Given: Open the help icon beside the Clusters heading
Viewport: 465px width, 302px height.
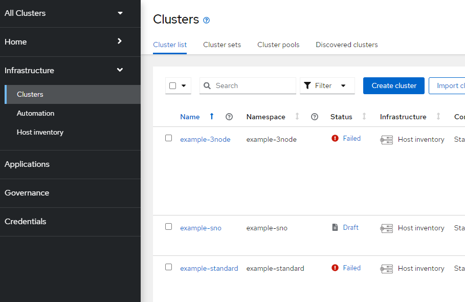Looking at the screenshot, I should pyautogui.click(x=206, y=20).
